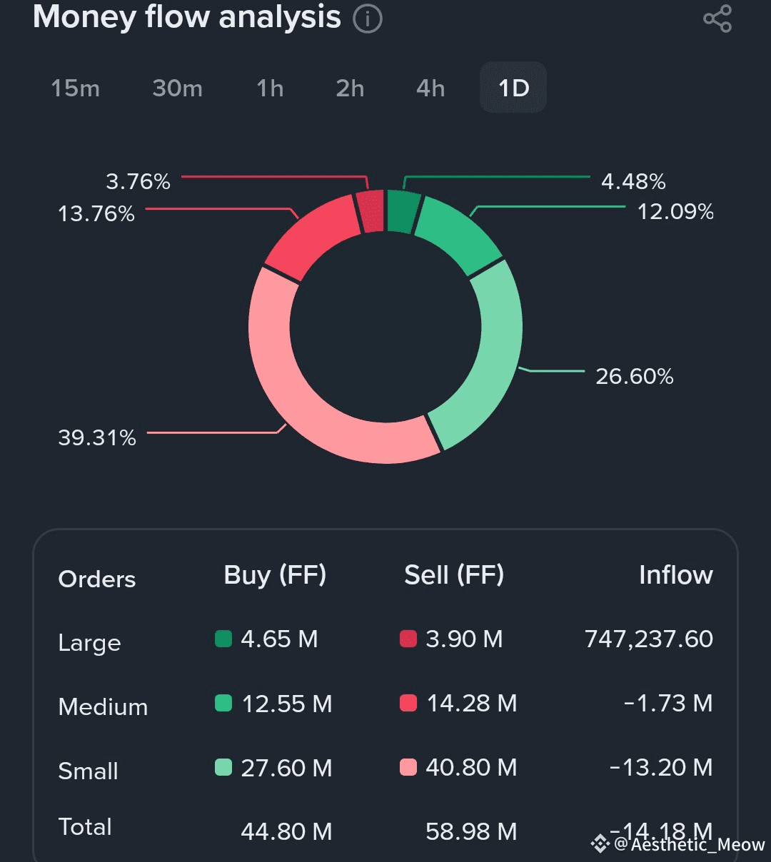Select the 2h interval tab
The image size is (771, 862).
(x=350, y=88)
